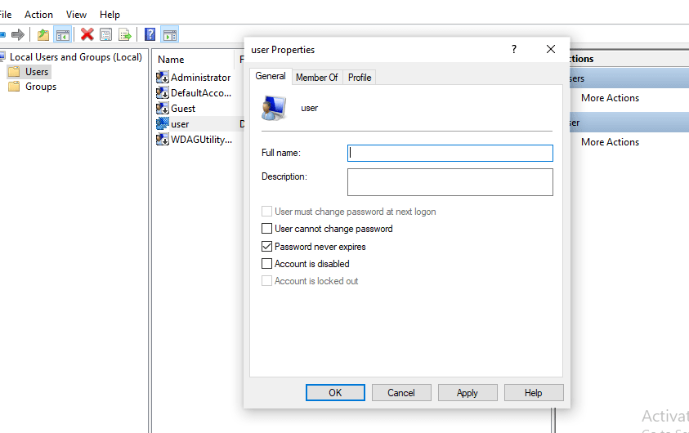Click the Guest account icon
The height and width of the screenshot is (433, 689).
pyautogui.click(x=163, y=108)
